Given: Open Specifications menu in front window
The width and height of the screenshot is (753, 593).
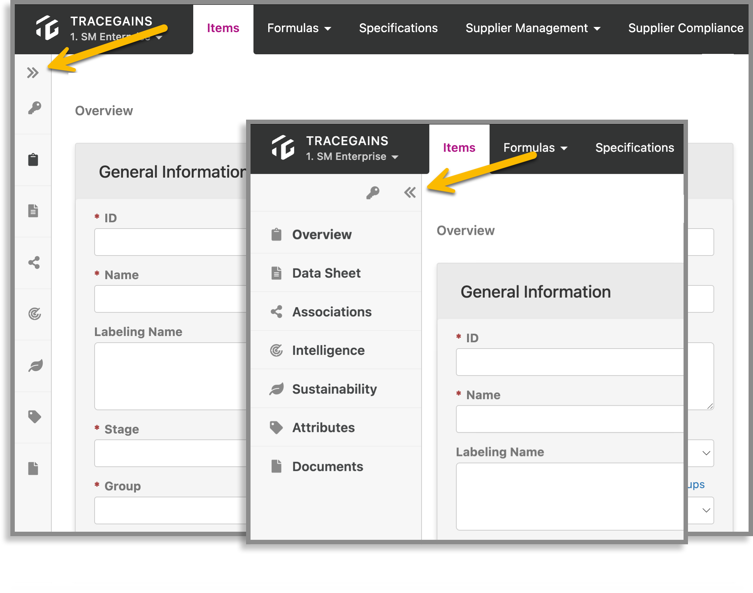Looking at the screenshot, I should pos(634,148).
